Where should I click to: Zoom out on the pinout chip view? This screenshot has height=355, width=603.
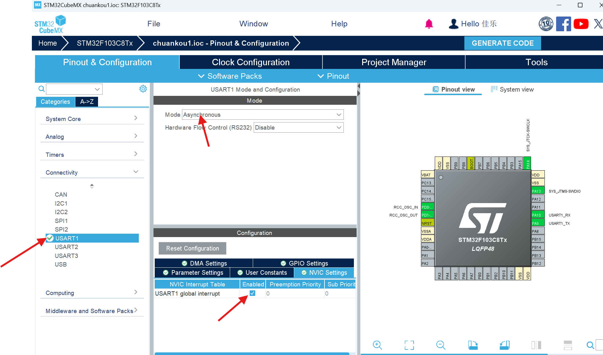[x=441, y=345]
